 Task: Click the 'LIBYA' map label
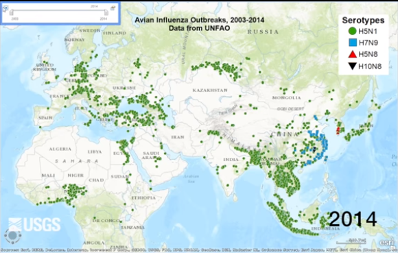point(95,152)
